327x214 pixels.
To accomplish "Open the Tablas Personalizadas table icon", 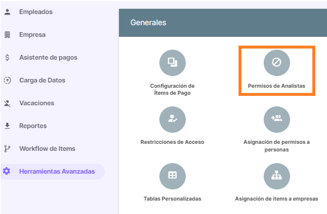I will pos(172,176).
